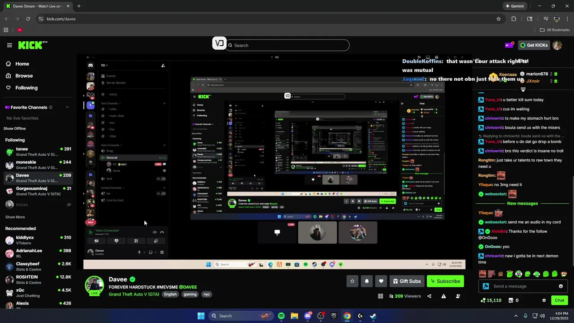Toggle the Show Offline option
Screen dimensions: 574x323
point(15,128)
